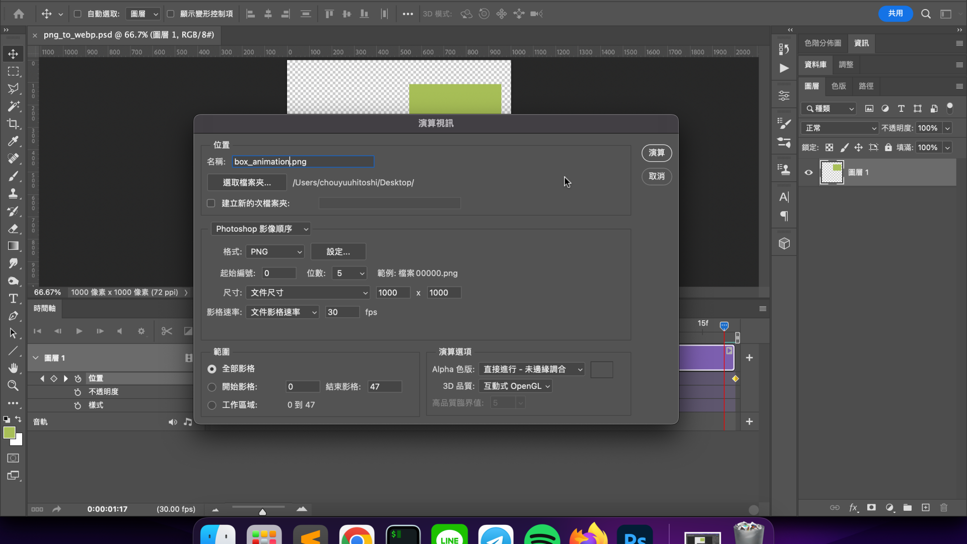Click the 演算 render button

click(656, 153)
